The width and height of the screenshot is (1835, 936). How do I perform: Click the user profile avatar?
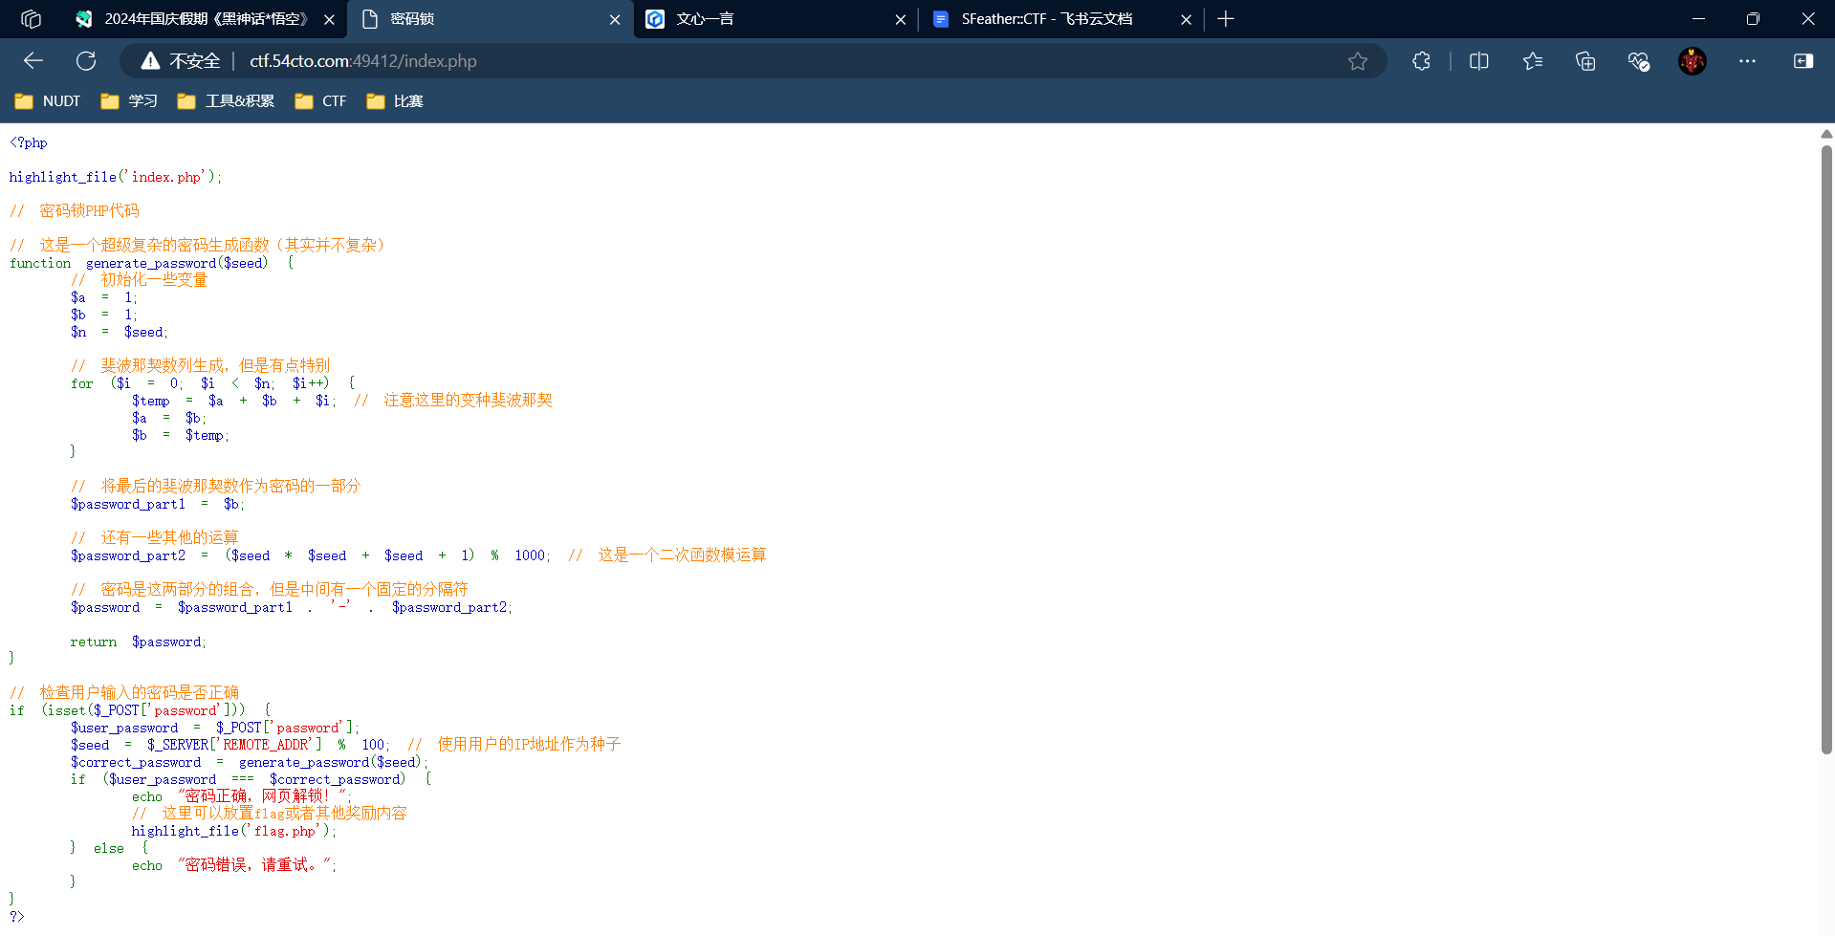click(1692, 61)
